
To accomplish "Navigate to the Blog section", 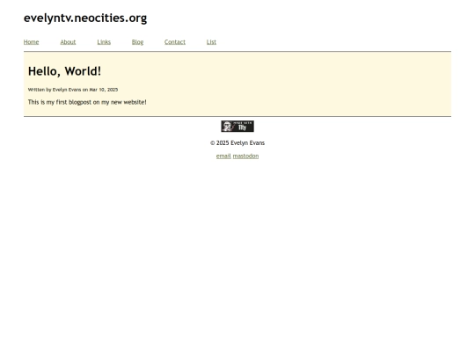I will (x=137, y=42).
